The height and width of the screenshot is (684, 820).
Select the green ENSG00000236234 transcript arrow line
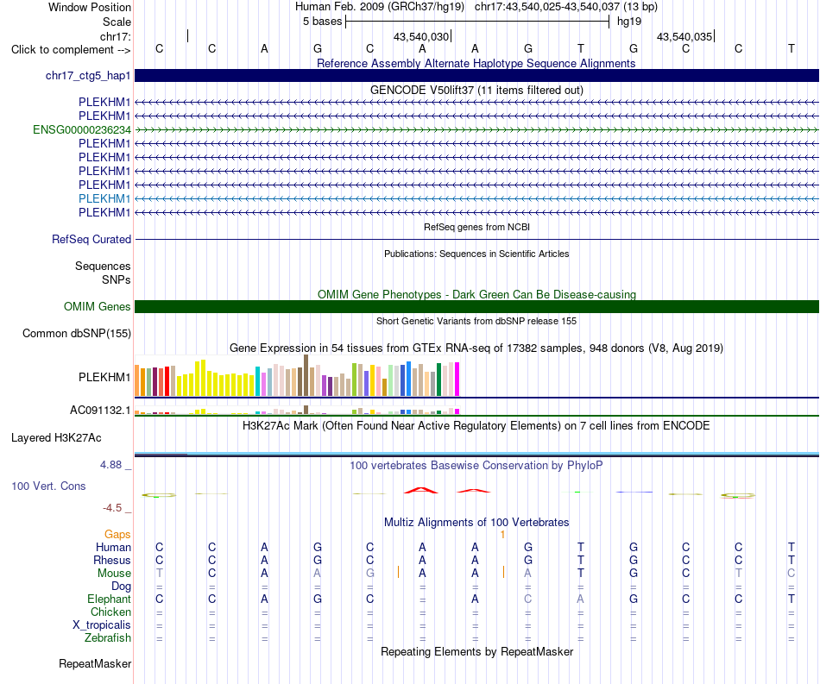[x=476, y=129]
